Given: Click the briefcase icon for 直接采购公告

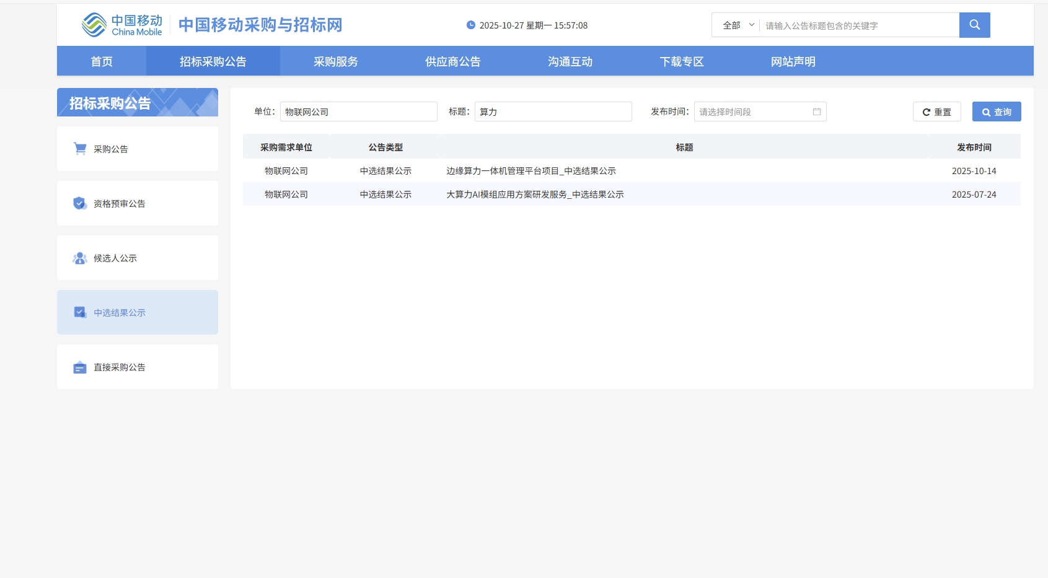Looking at the screenshot, I should click(80, 367).
